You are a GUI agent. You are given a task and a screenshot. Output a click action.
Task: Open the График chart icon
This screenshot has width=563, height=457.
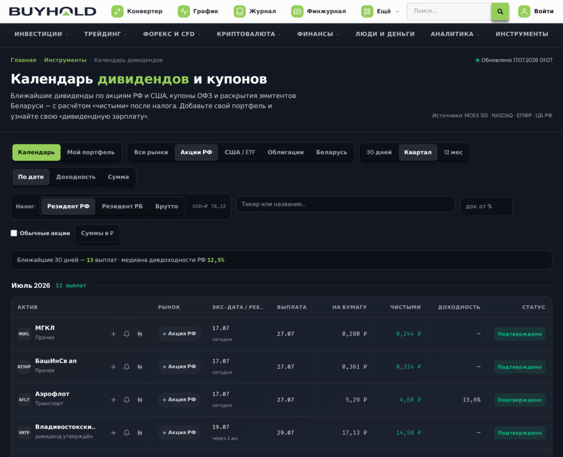(x=184, y=12)
